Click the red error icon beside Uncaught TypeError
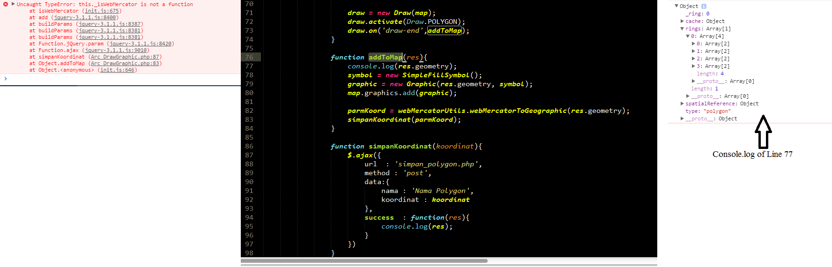 coord(6,4)
